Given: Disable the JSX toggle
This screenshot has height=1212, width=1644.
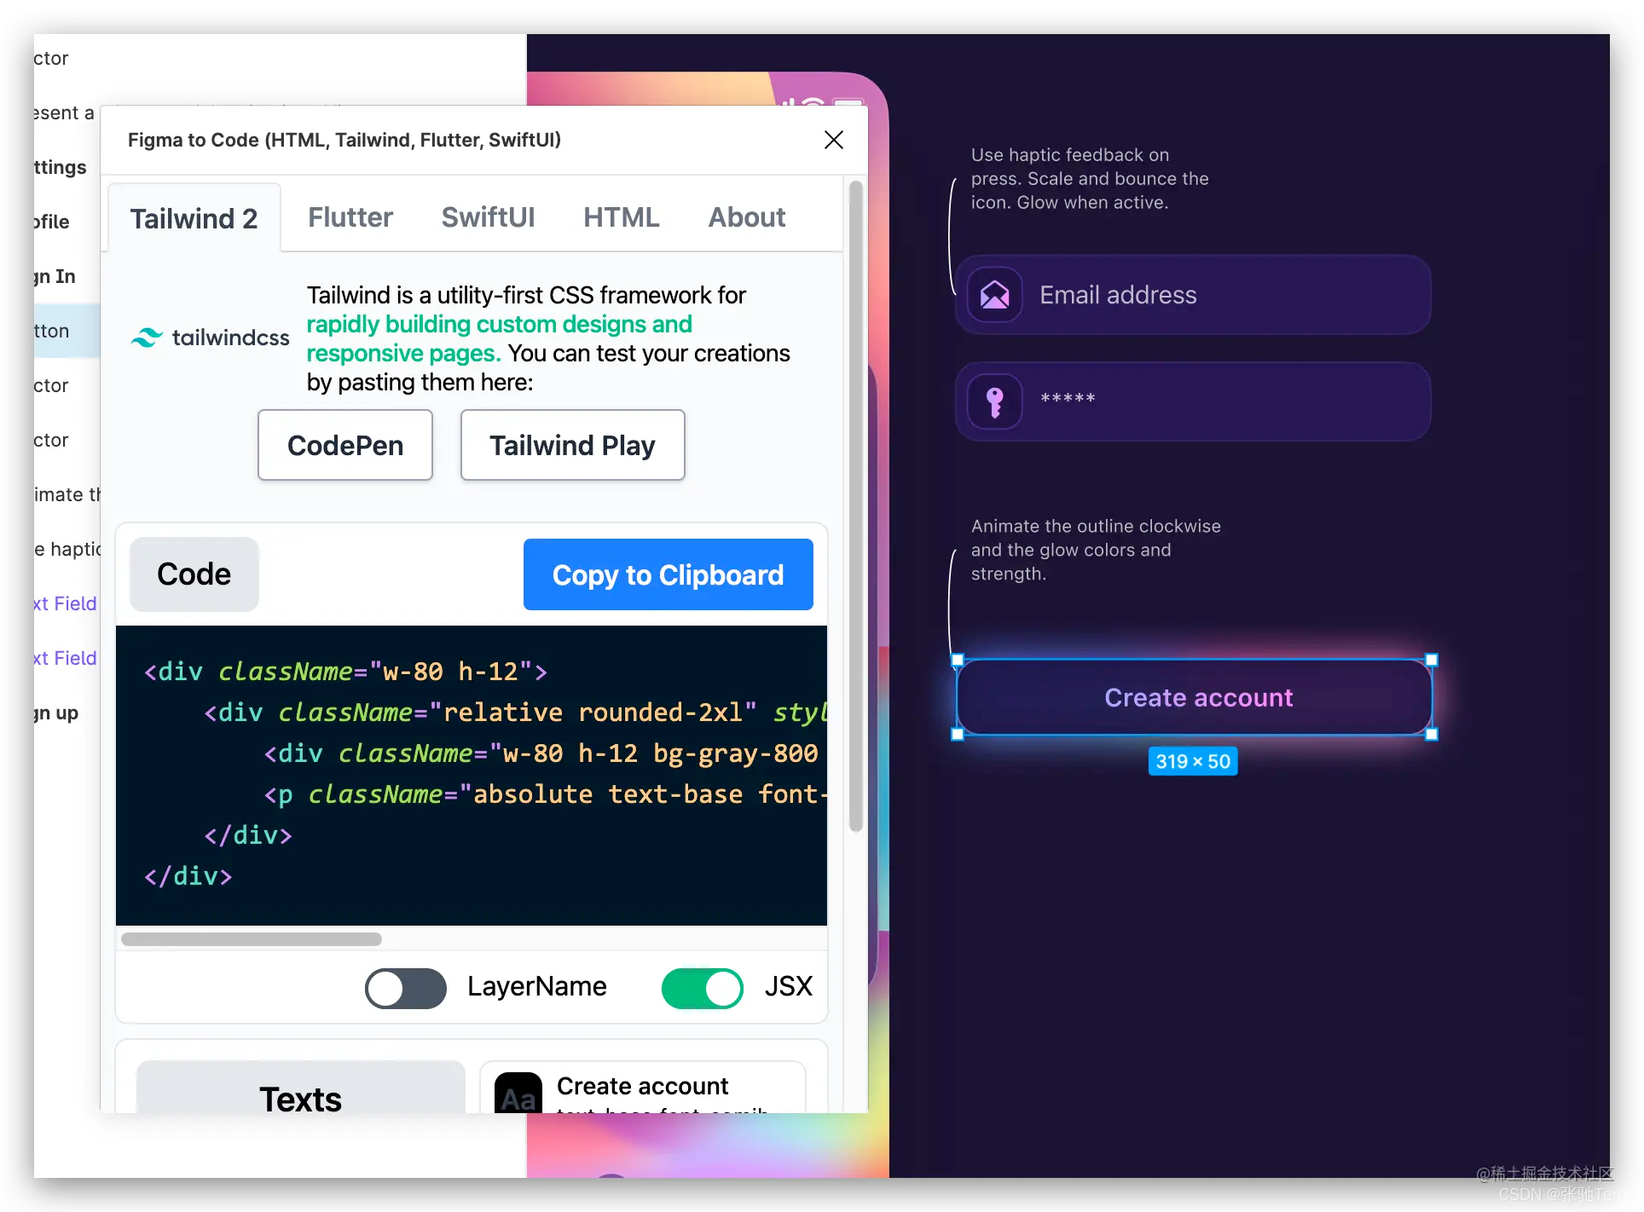Looking at the screenshot, I should click(702, 989).
